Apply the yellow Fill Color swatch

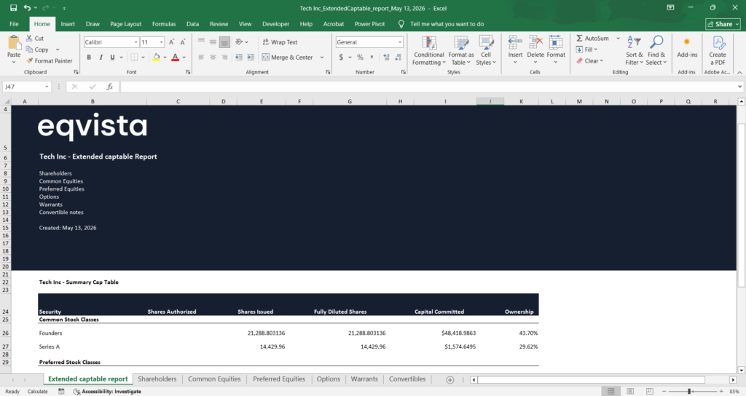coord(156,57)
